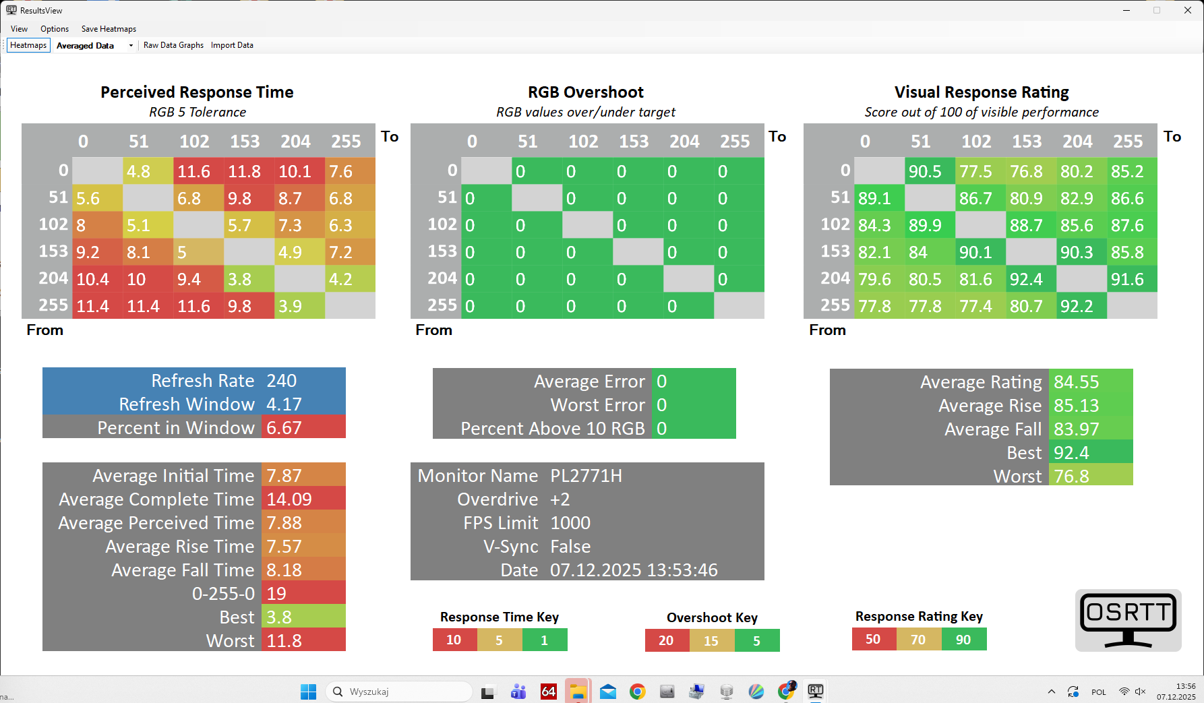Expand the Averaged Data dropdown
1204x703 pixels.
pyautogui.click(x=131, y=46)
